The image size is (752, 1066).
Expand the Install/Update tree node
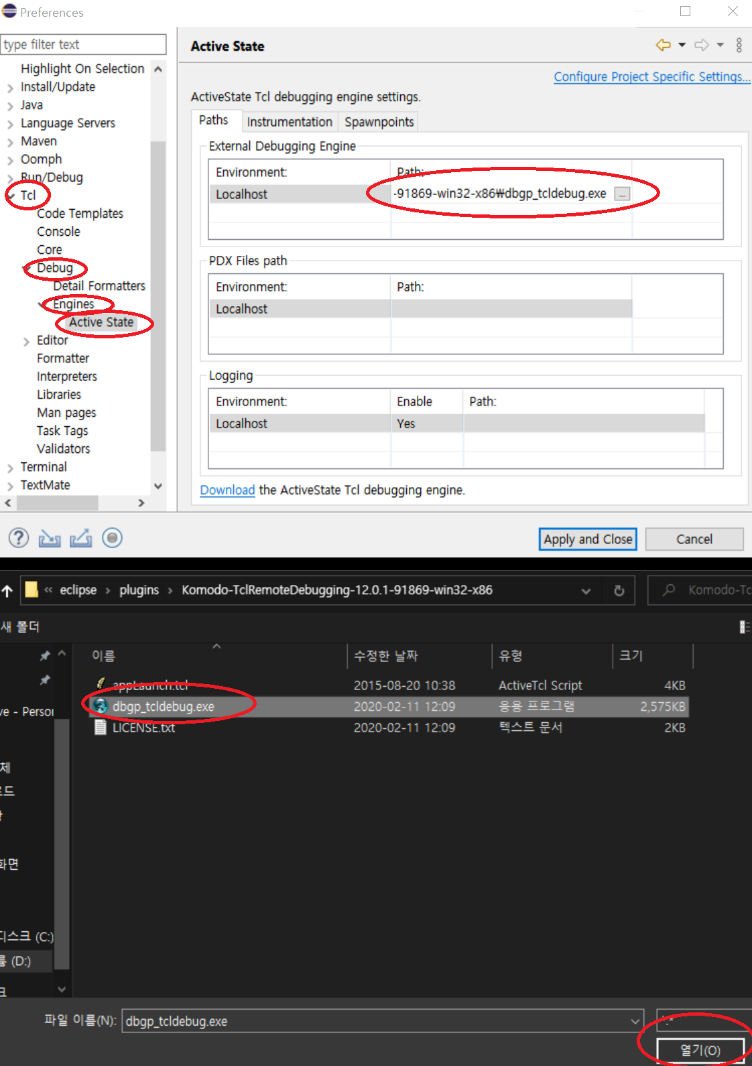pos(10,88)
